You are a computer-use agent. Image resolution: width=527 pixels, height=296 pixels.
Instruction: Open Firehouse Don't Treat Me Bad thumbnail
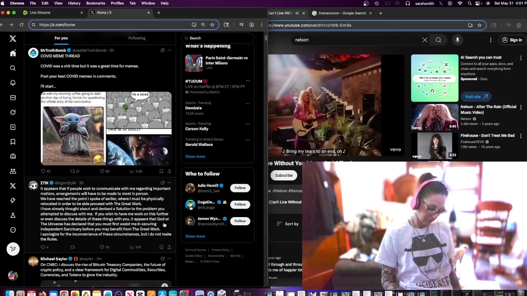point(434,146)
